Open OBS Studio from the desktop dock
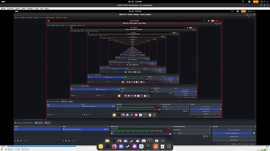 click(x=148, y=146)
